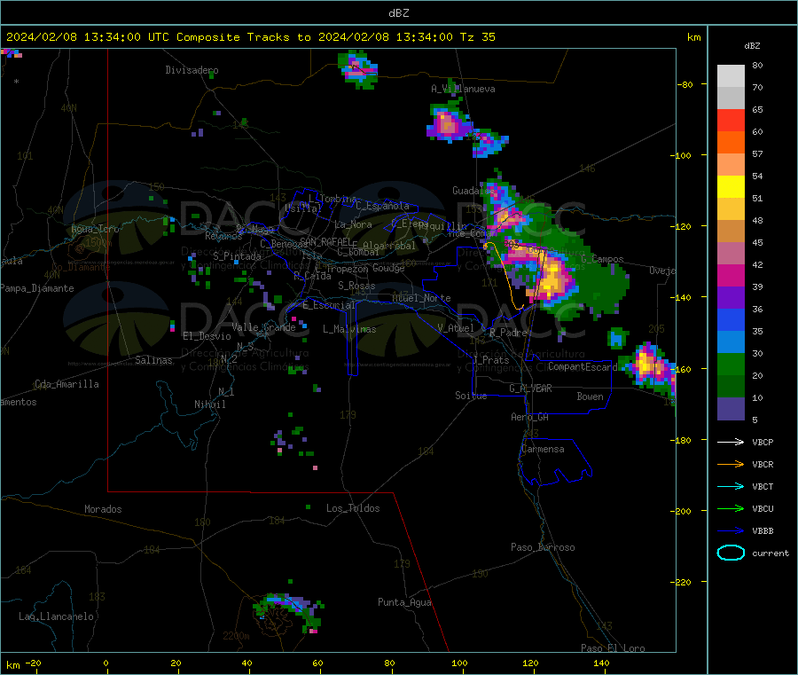Click the Valle_Grande place label
Image resolution: width=798 pixels, height=675 pixels.
coord(263,327)
